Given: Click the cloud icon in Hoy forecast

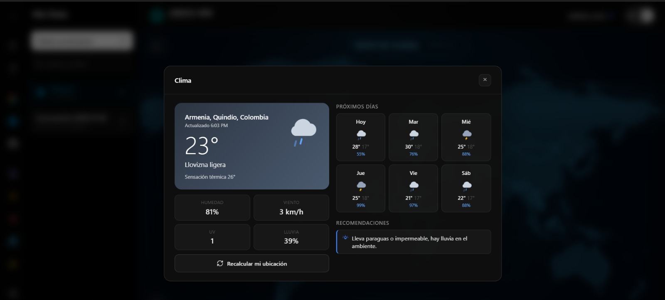Looking at the screenshot, I should point(361,135).
